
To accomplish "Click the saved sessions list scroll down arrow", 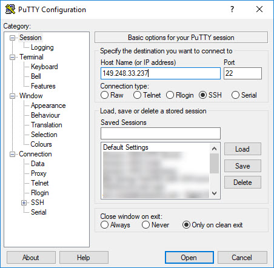I will pos(214,193).
